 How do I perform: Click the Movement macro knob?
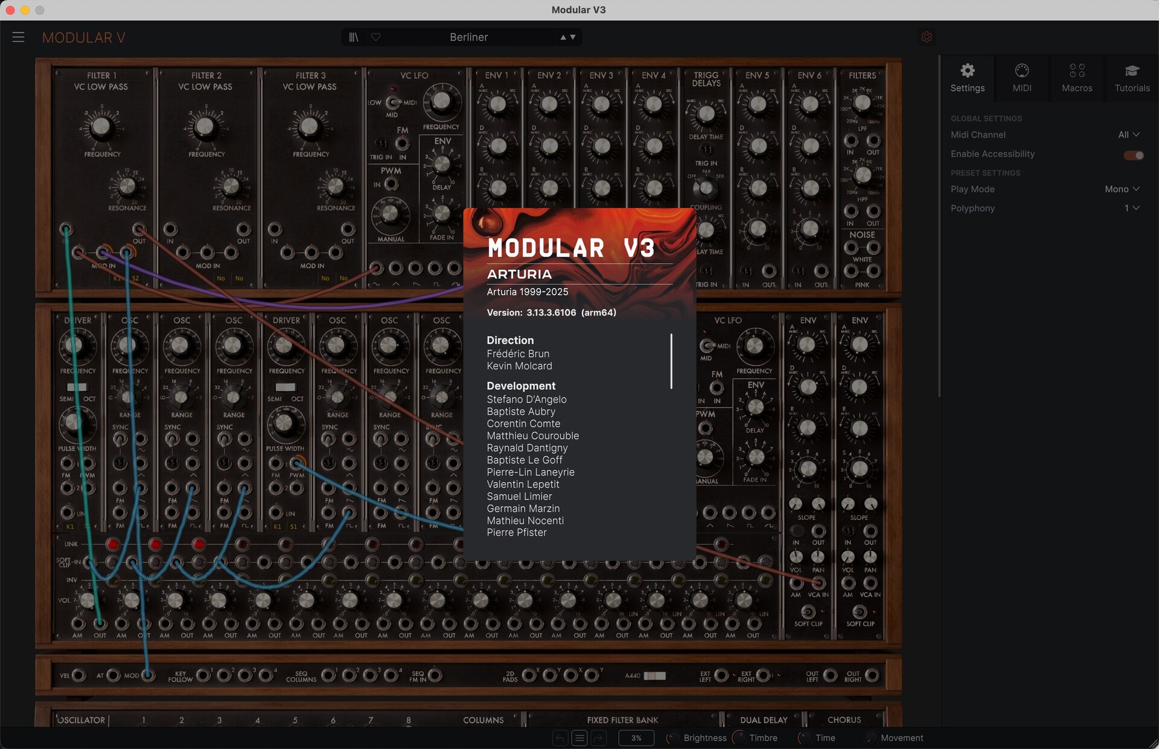pos(870,738)
